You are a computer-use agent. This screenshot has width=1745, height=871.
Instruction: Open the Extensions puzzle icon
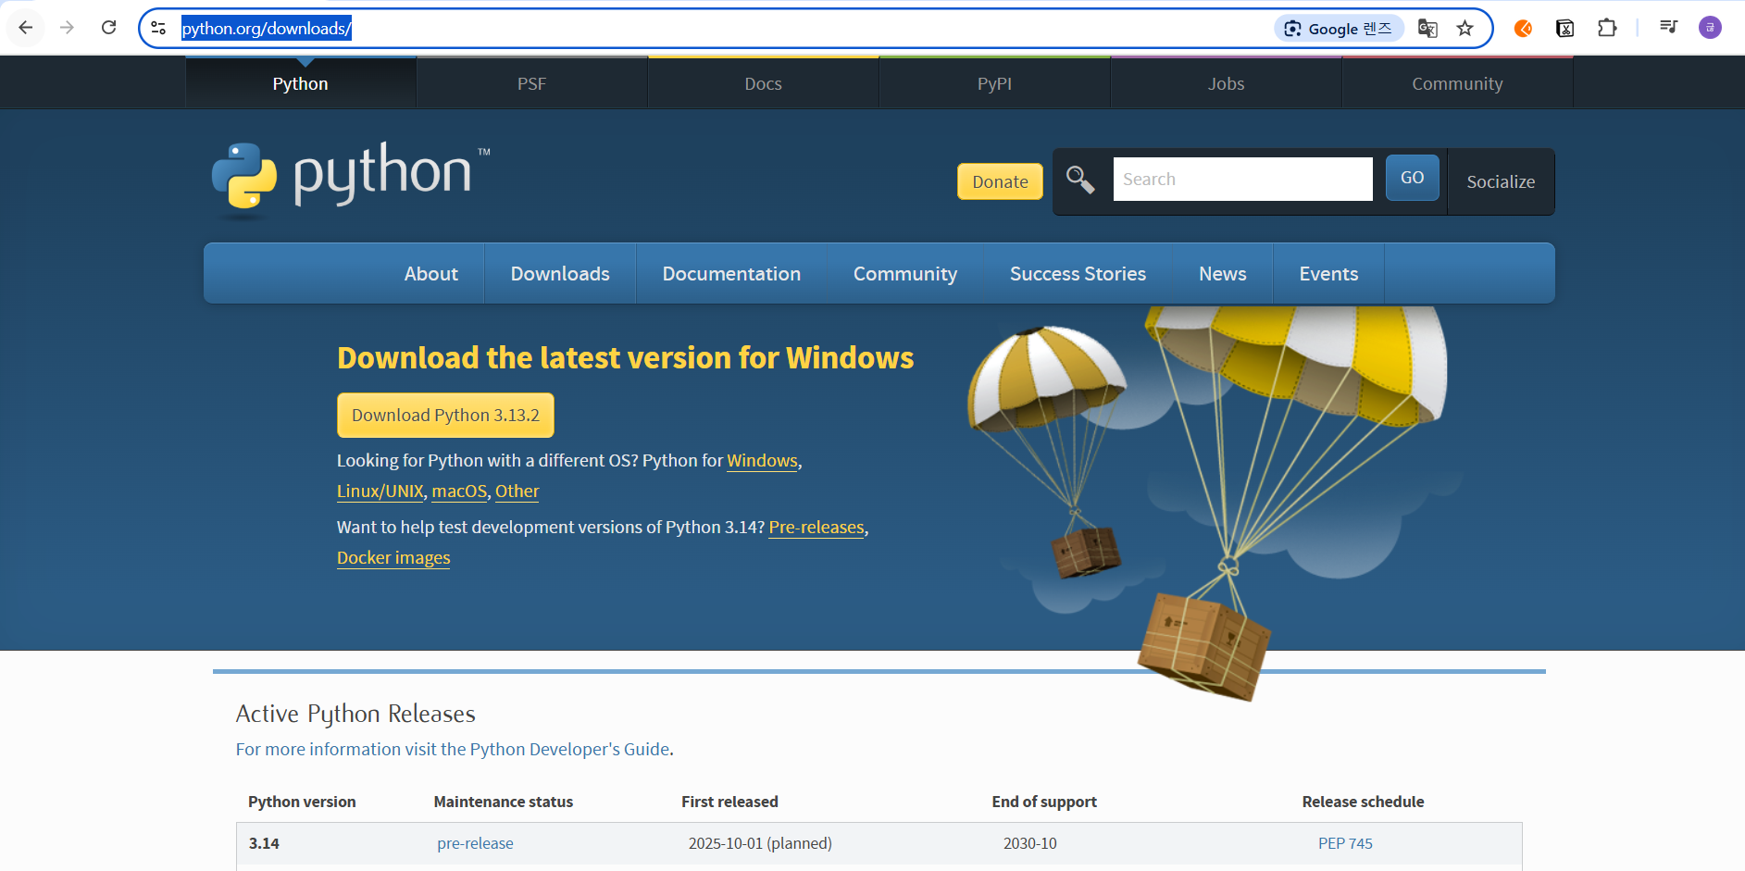pyautogui.click(x=1607, y=29)
